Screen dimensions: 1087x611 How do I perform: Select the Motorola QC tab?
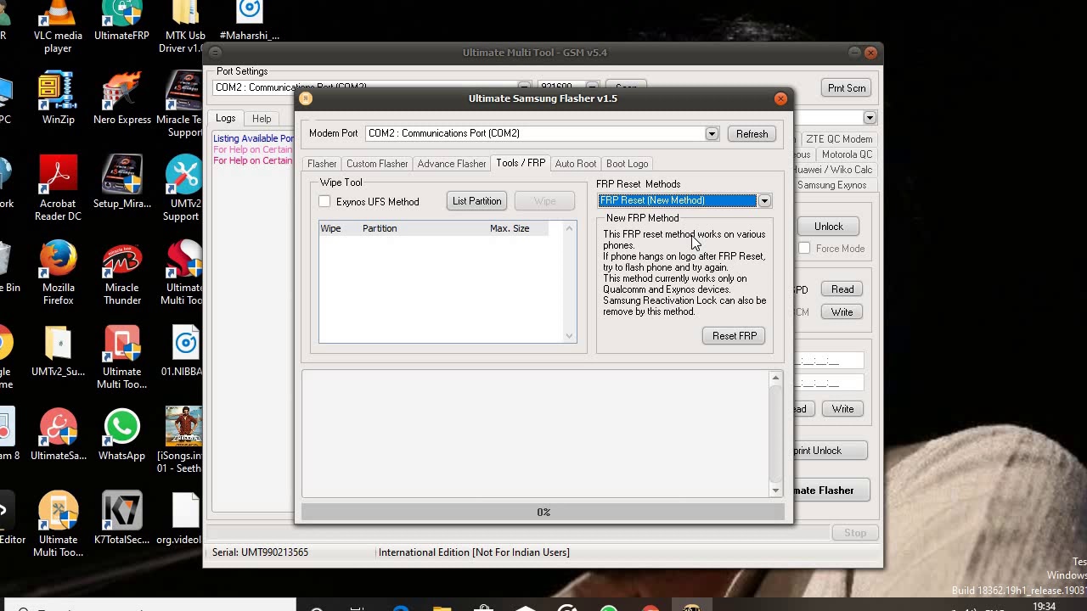tap(846, 154)
